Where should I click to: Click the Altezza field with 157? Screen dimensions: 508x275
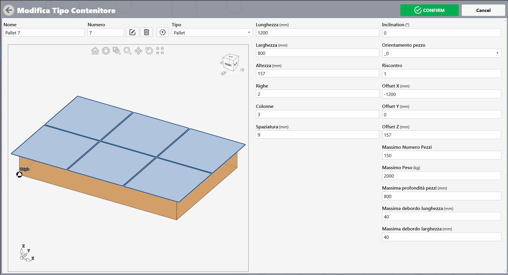317,73
